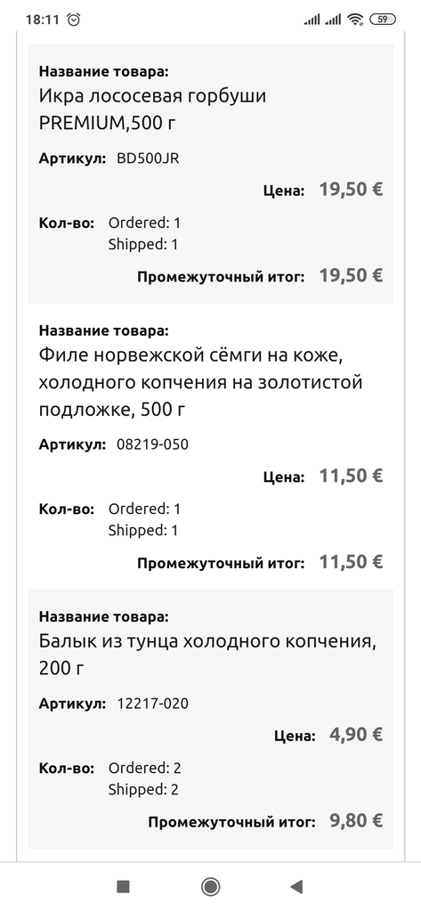Tap the 4,90 € tuna unit price

(356, 735)
